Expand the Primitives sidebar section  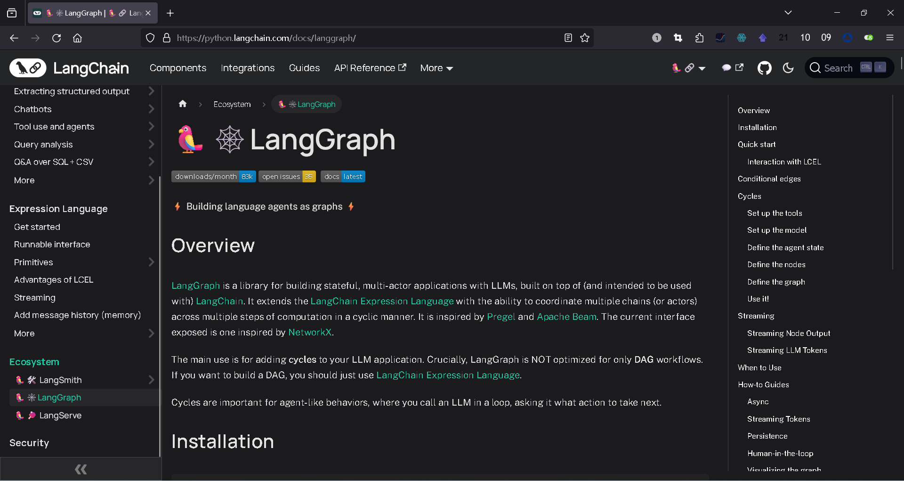[x=151, y=262]
